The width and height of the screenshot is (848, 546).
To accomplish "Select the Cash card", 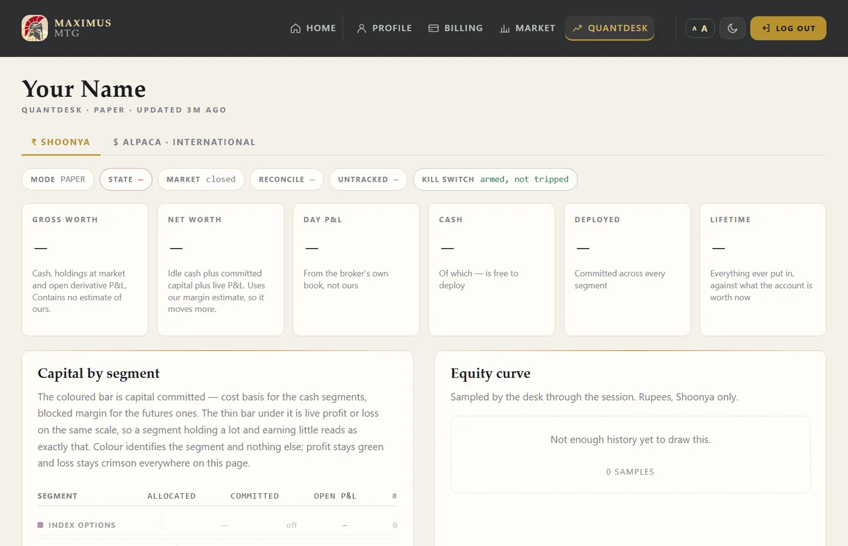I will click(x=492, y=269).
